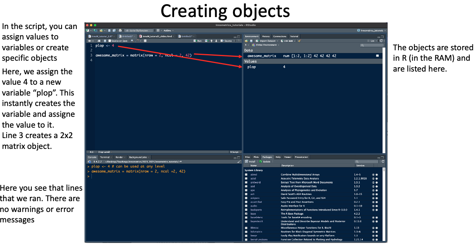Open the Import Dataset dropdown
This screenshot has height=246, width=474.
pos(268,41)
